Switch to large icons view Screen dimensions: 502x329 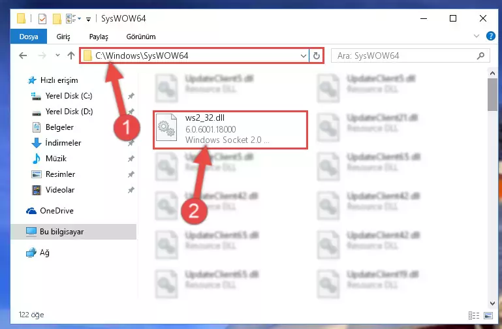click(488, 315)
